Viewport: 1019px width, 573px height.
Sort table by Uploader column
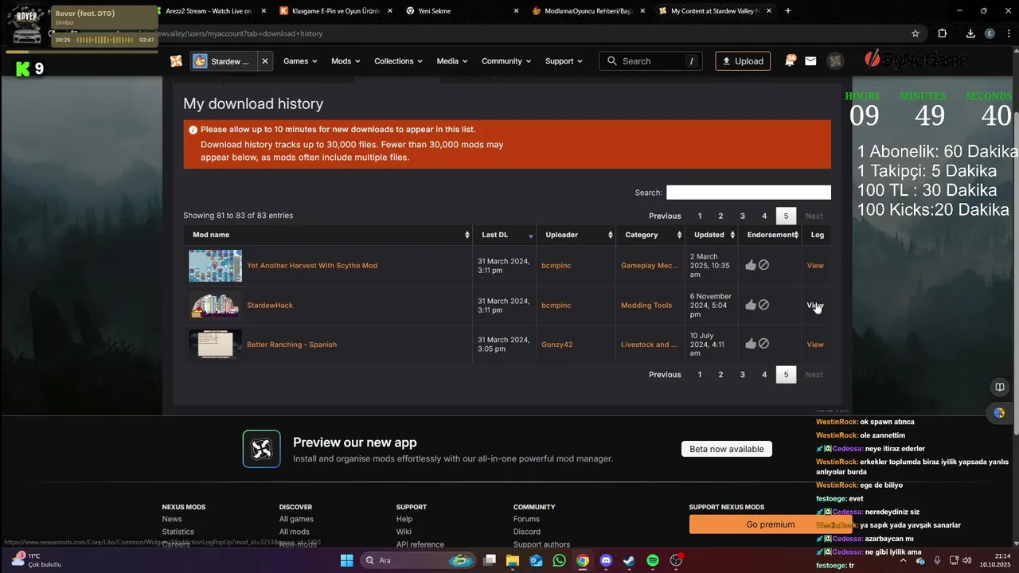pos(576,235)
